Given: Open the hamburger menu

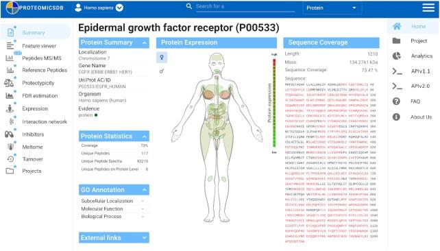Looking at the screenshot, I should click(428, 8).
